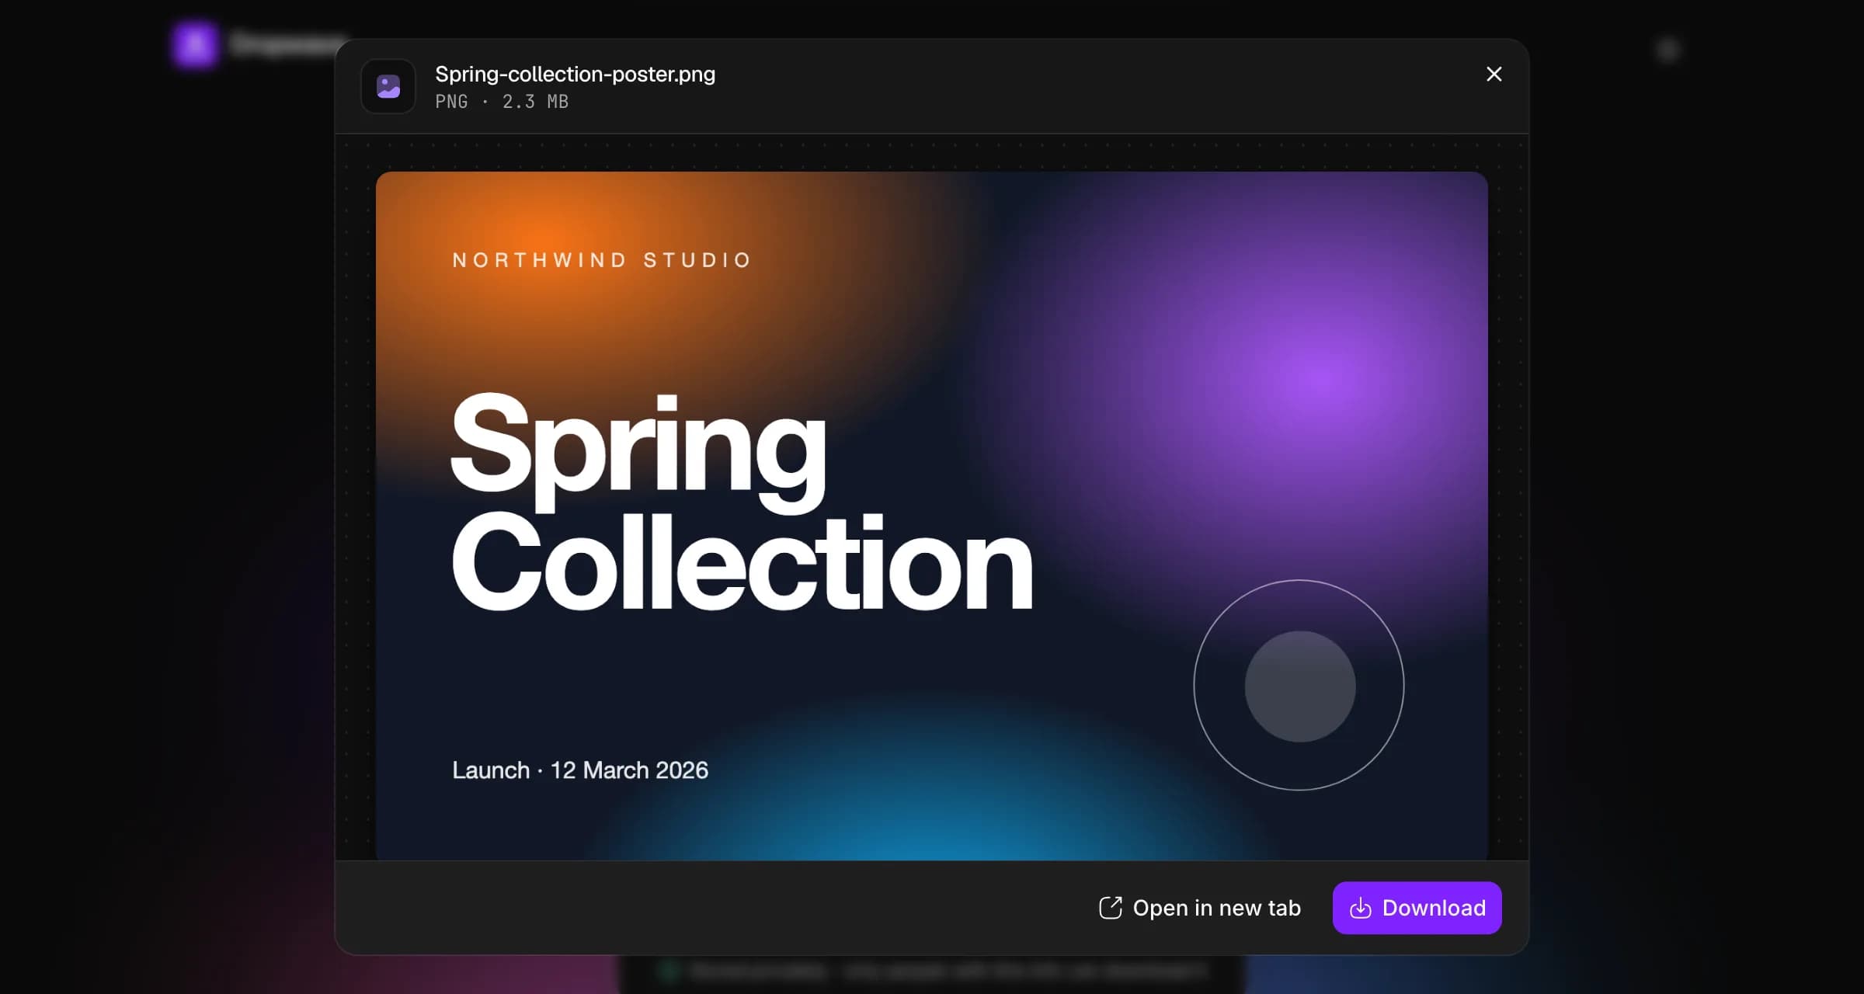The image size is (1864, 994).
Task: Download the Spring-collection-poster.png file
Action: point(1417,908)
